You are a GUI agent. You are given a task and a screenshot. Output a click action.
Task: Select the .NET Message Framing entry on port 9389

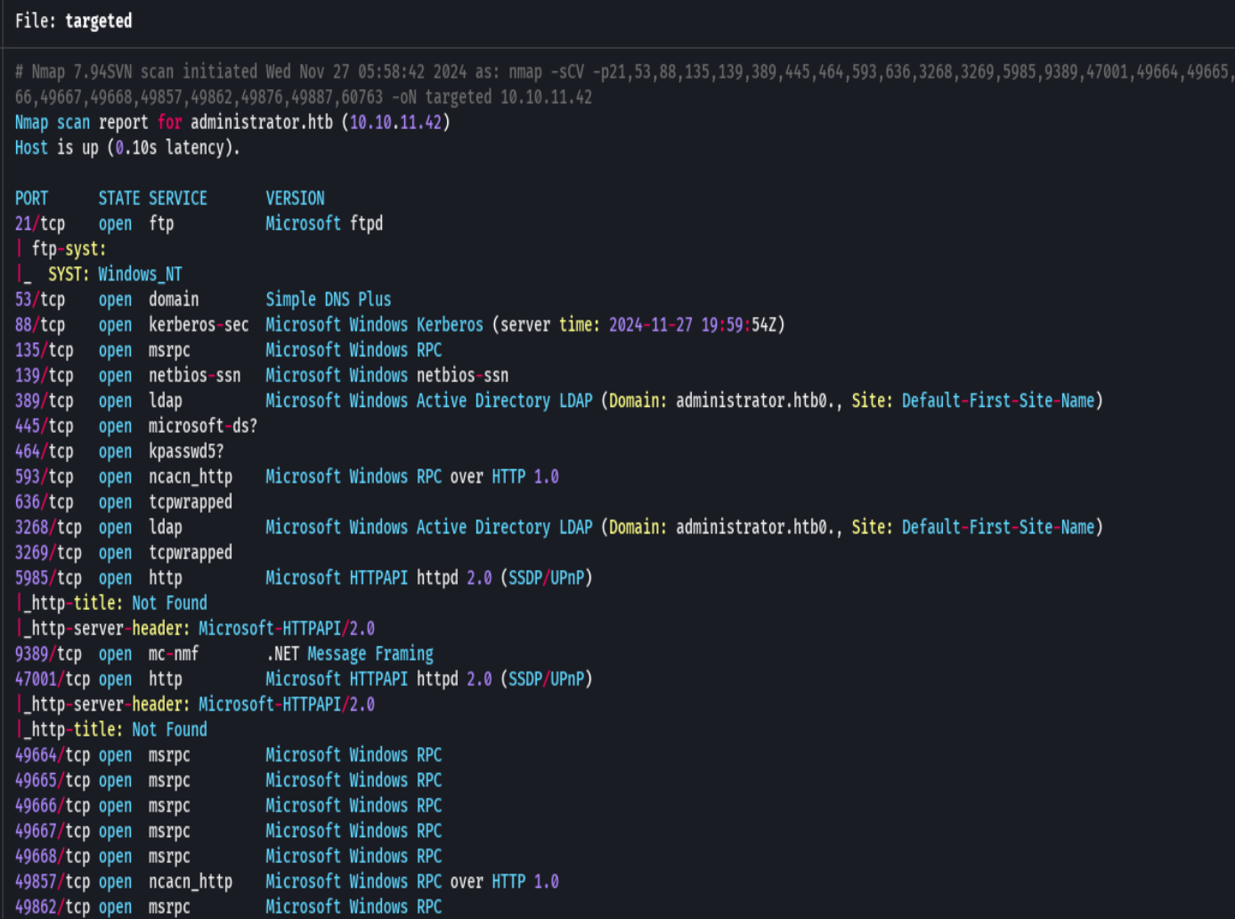pyautogui.click(x=350, y=653)
